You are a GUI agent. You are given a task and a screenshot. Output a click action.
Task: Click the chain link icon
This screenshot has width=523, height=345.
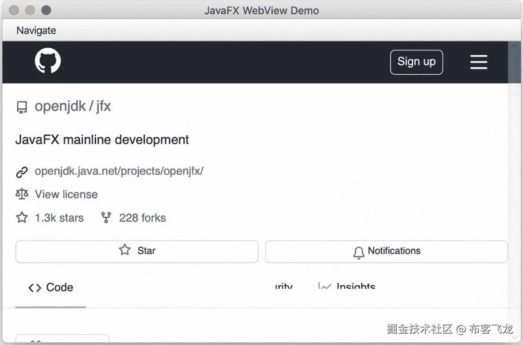[22, 172]
